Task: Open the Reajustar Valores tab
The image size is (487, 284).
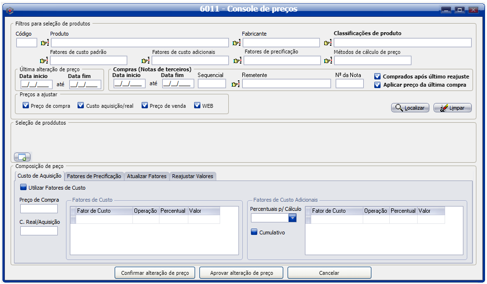Action: coord(192,176)
